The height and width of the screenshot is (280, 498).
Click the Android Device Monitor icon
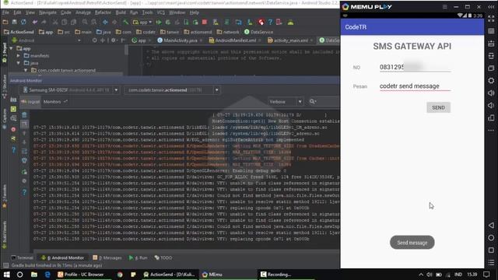pyautogui.click(x=290, y=23)
